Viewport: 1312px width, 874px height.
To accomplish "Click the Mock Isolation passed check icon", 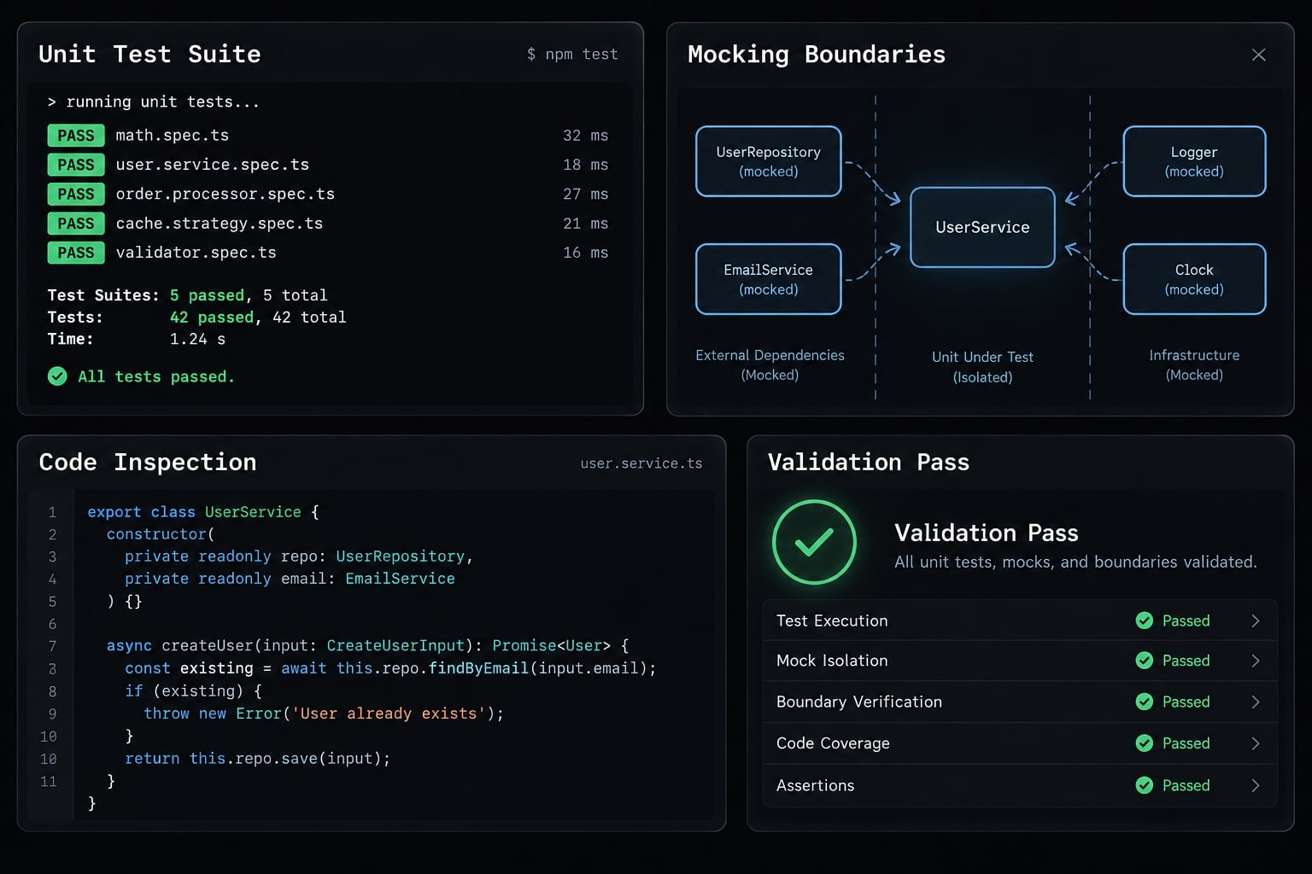I will [1145, 661].
